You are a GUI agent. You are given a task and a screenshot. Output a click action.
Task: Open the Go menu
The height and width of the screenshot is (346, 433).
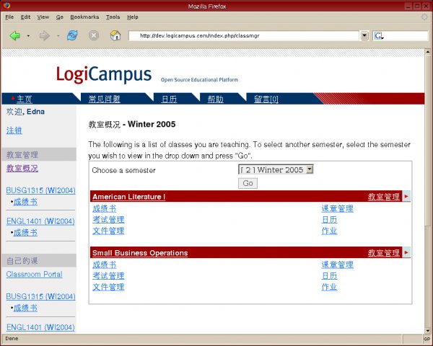[60, 17]
